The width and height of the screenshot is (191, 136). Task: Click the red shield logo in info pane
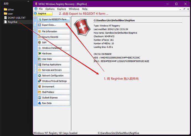click(x=82, y=27)
